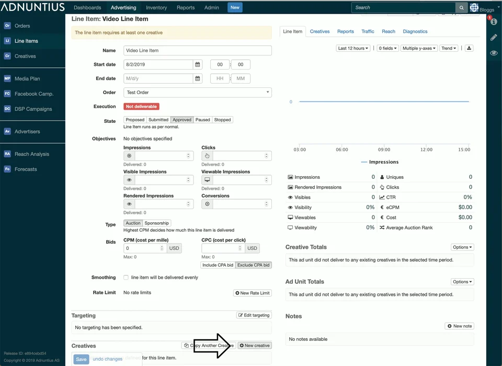This screenshot has width=502, height=366.
Task: Download the chart data
Action: tap(469, 48)
